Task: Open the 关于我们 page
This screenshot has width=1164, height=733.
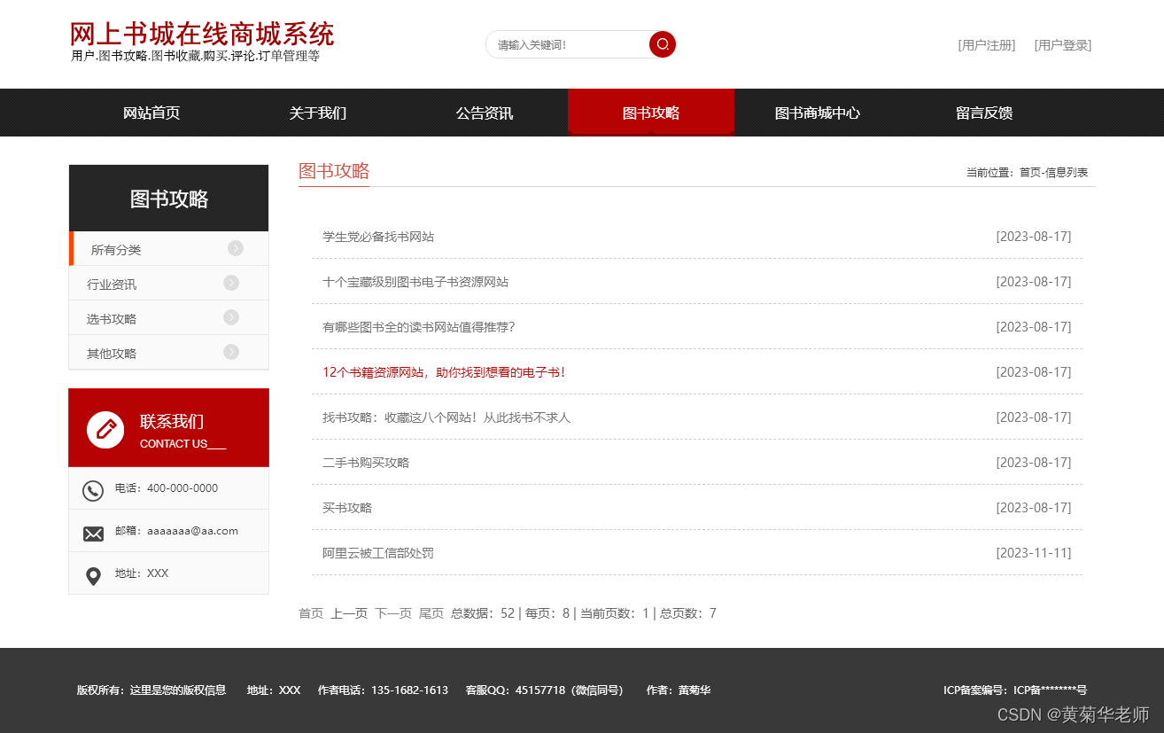Action: pyautogui.click(x=316, y=113)
